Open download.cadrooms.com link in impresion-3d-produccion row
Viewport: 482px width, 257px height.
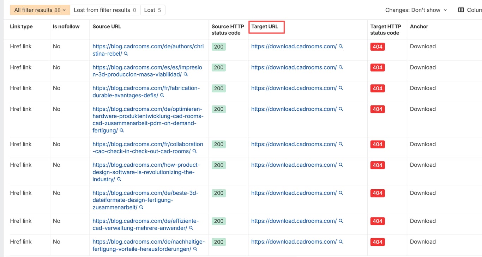click(294, 67)
